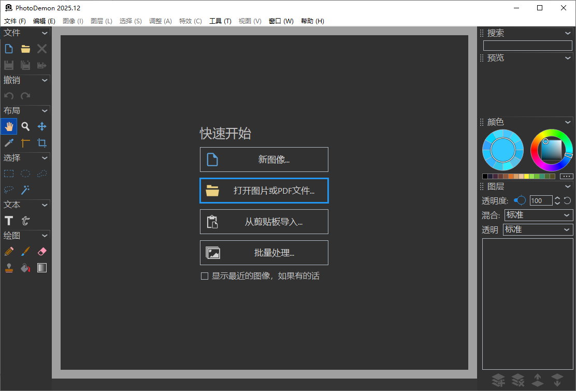Click the search input field
This screenshot has height=391, width=576.
coord(527,46)
